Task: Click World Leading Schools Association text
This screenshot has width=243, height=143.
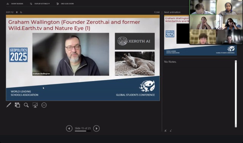Action: point(24,93)
